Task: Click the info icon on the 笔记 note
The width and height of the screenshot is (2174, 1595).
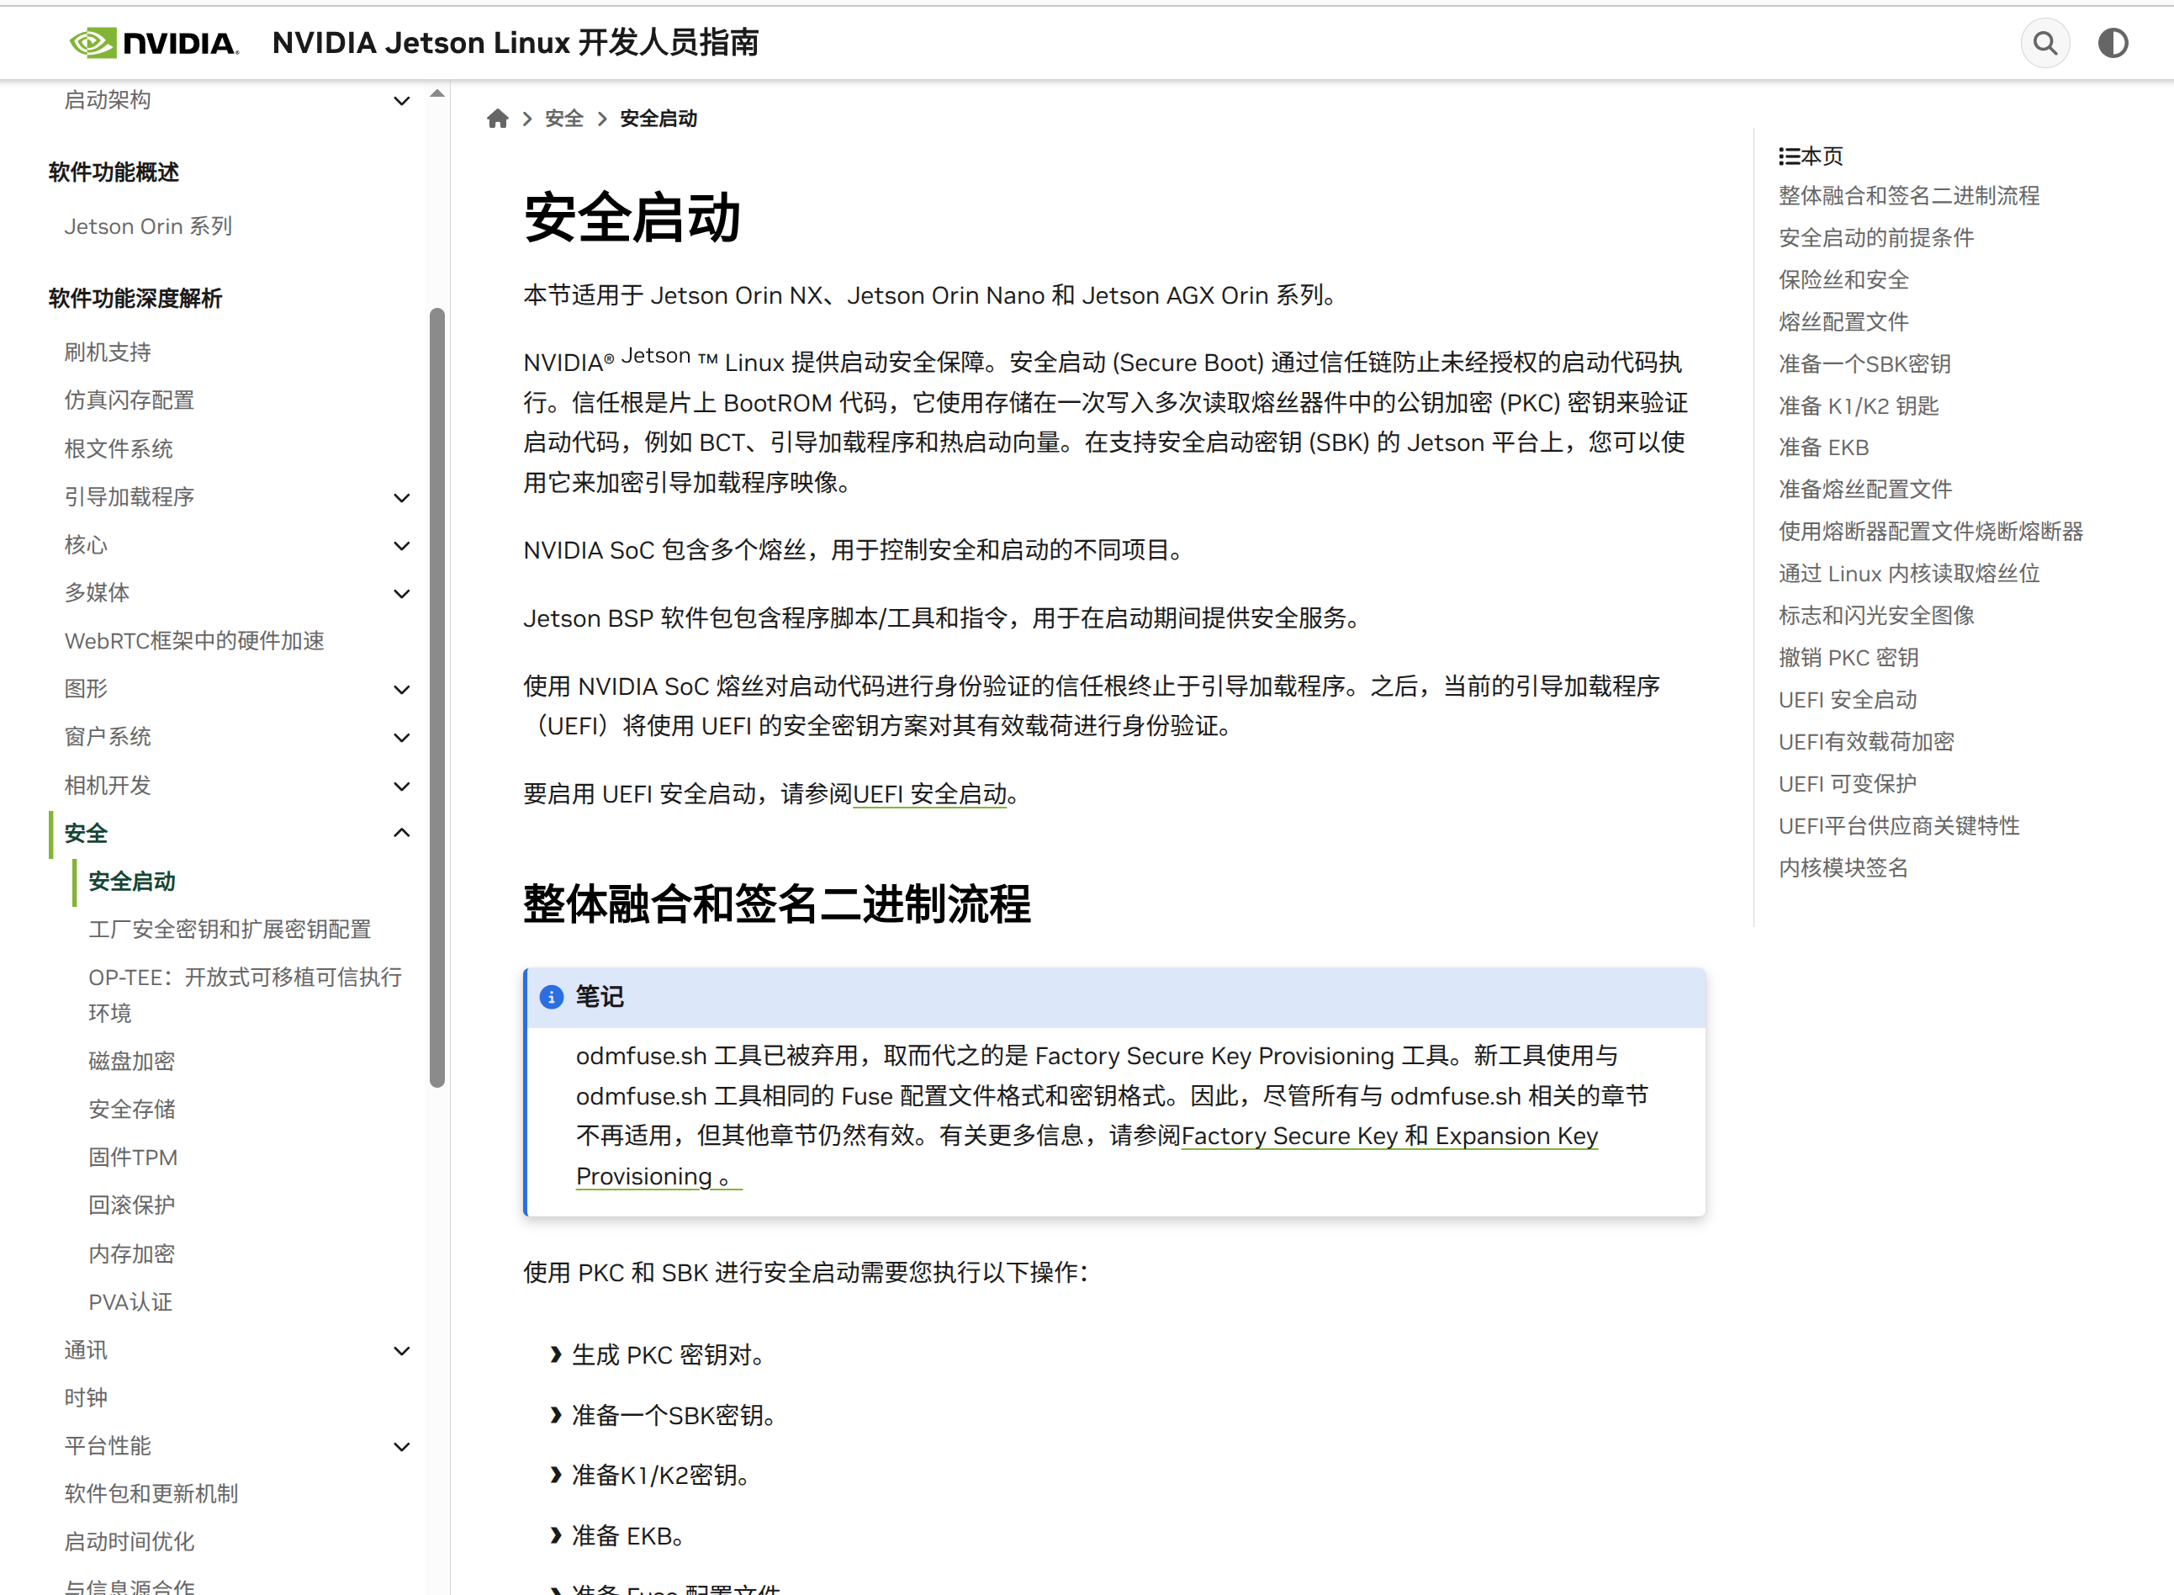Action: click(551, 998)
